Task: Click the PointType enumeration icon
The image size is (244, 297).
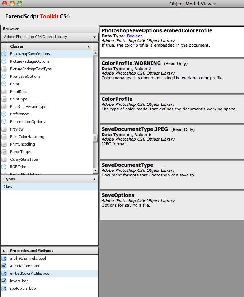Action: tap(4, 99)
